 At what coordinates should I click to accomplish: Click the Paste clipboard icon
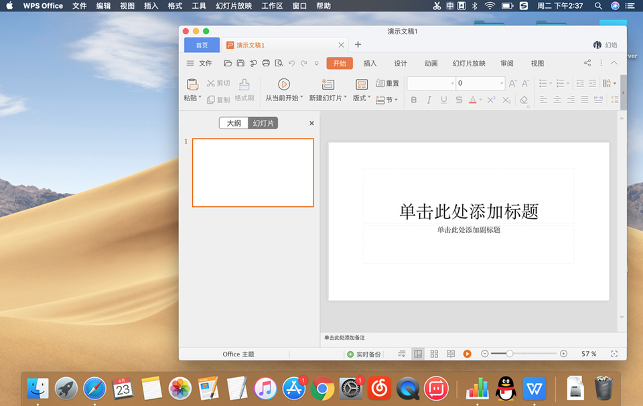[192, 84]
